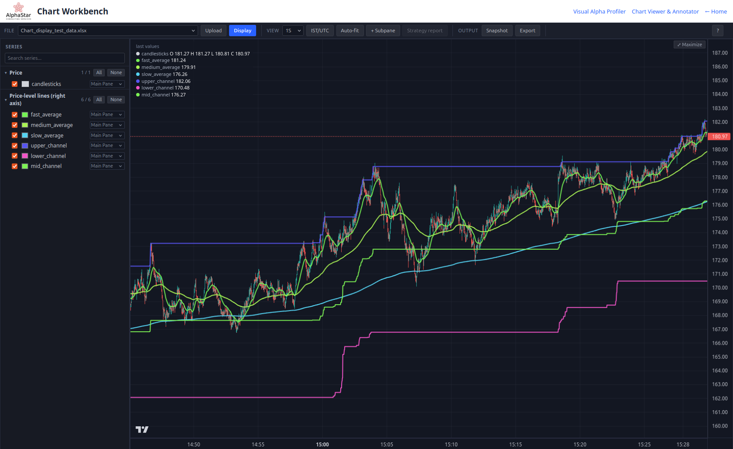Click the TradingView logo on chart
This screenshot has height=449, width=733.
click(x=142, y=429)
